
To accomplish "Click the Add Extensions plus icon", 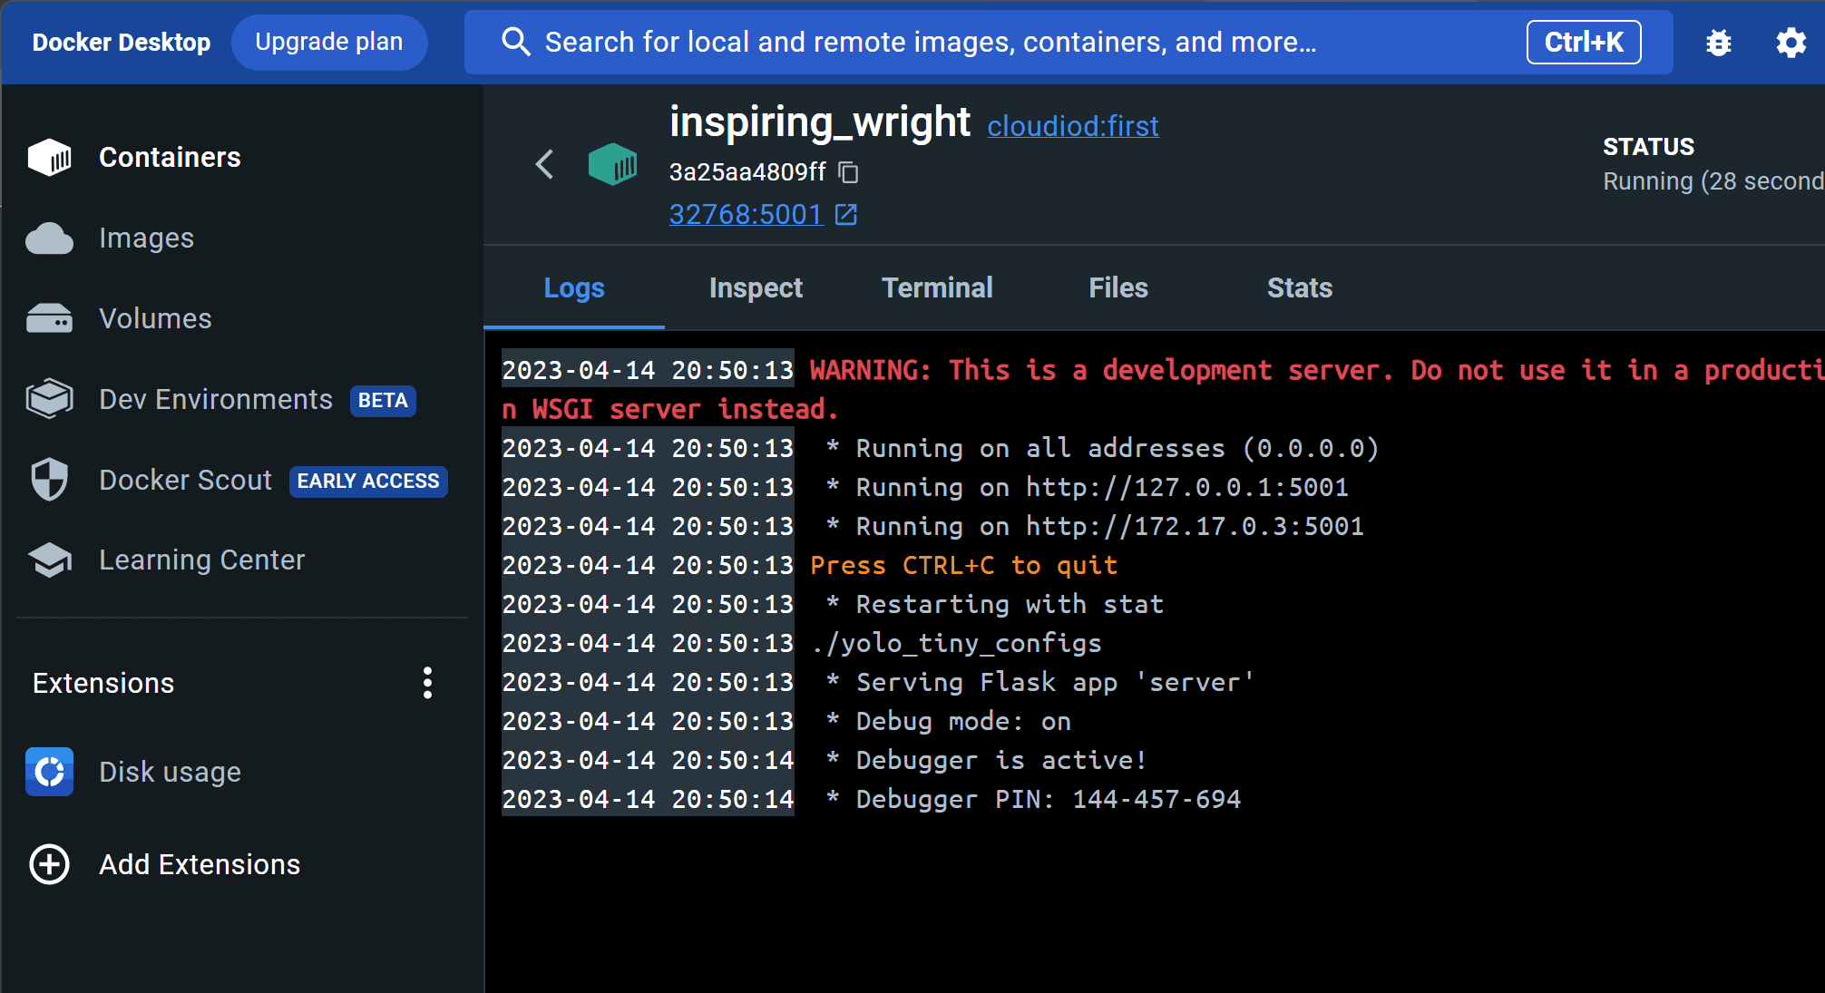I will click(50, 864).
